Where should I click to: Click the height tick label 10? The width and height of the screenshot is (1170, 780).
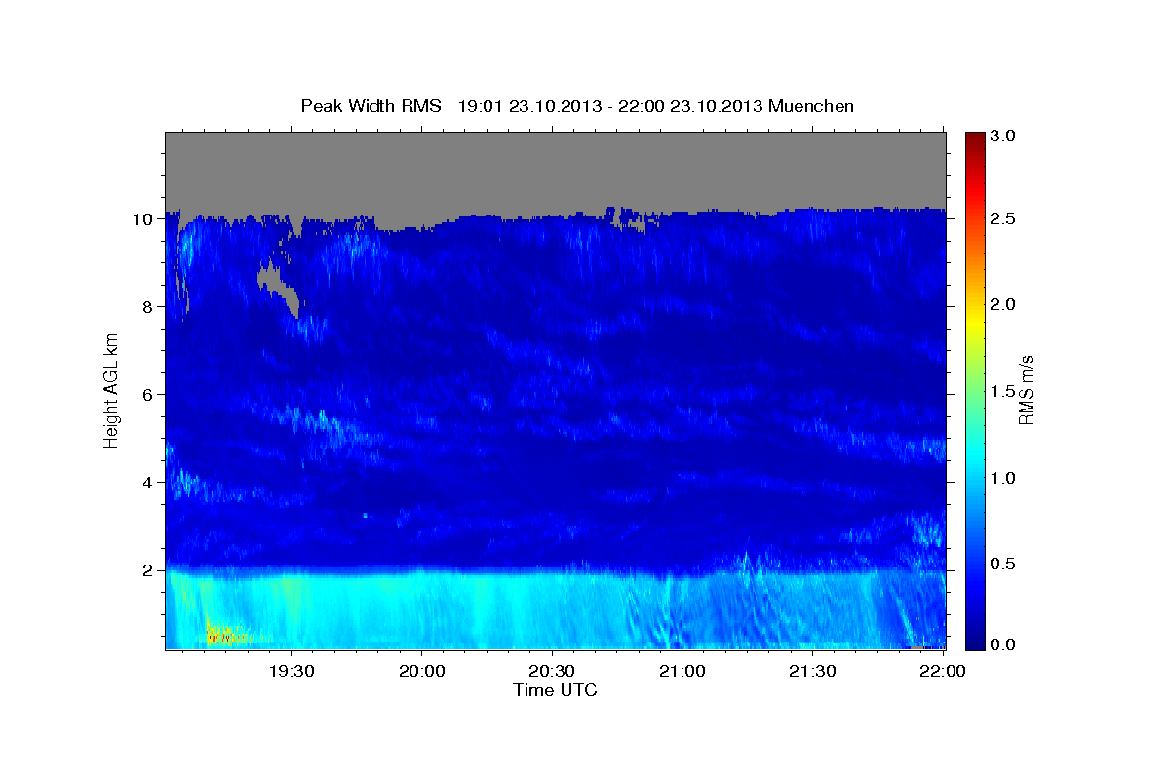[141, 219]
